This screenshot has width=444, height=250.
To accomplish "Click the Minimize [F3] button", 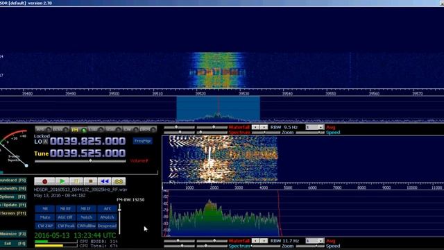I will [x=12, y=234].
